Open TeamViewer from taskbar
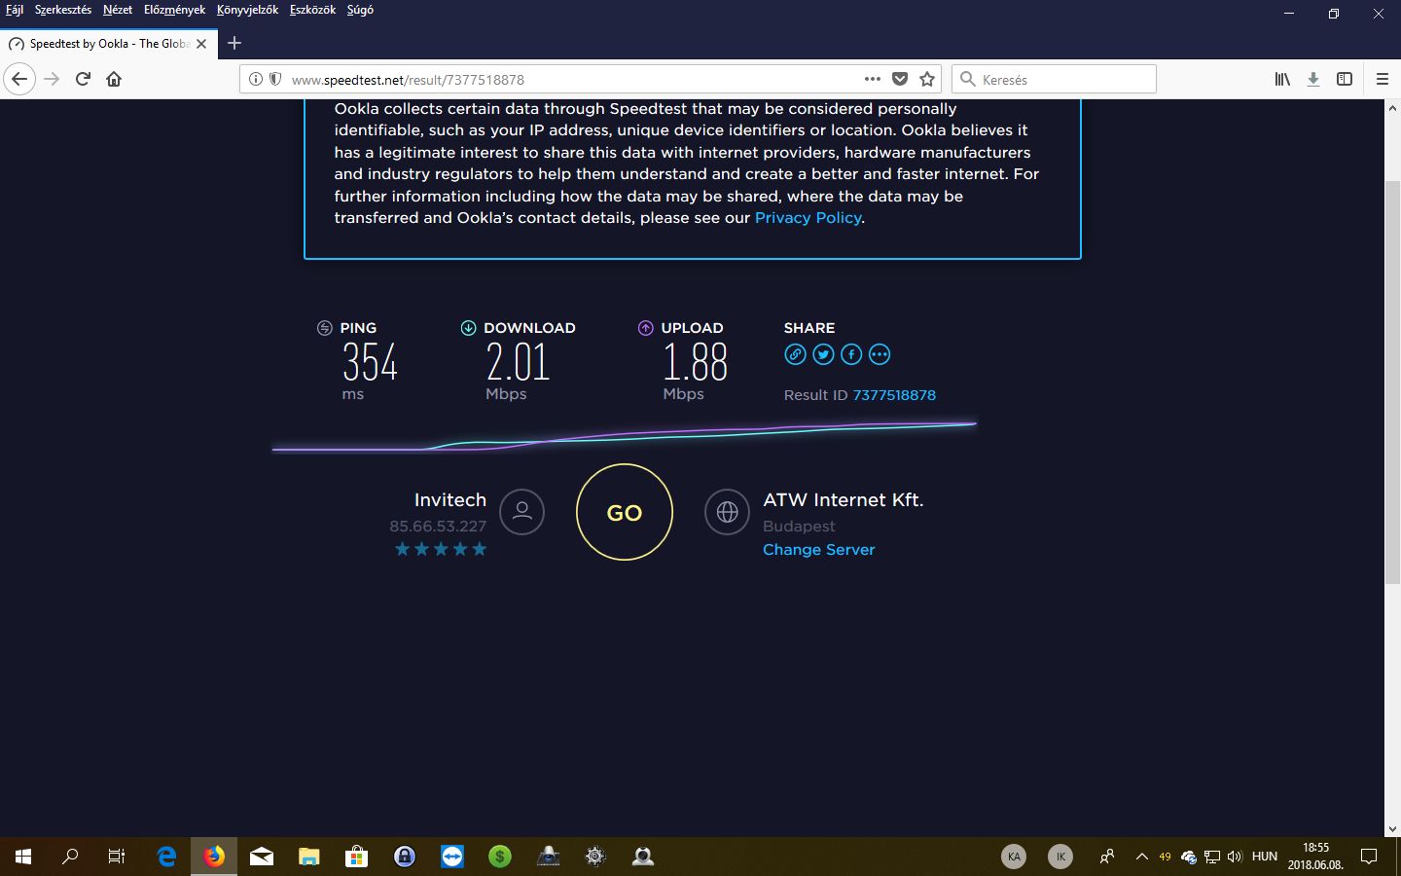Viewport: 1401px width, 876px height. click(x=452, y=857)
